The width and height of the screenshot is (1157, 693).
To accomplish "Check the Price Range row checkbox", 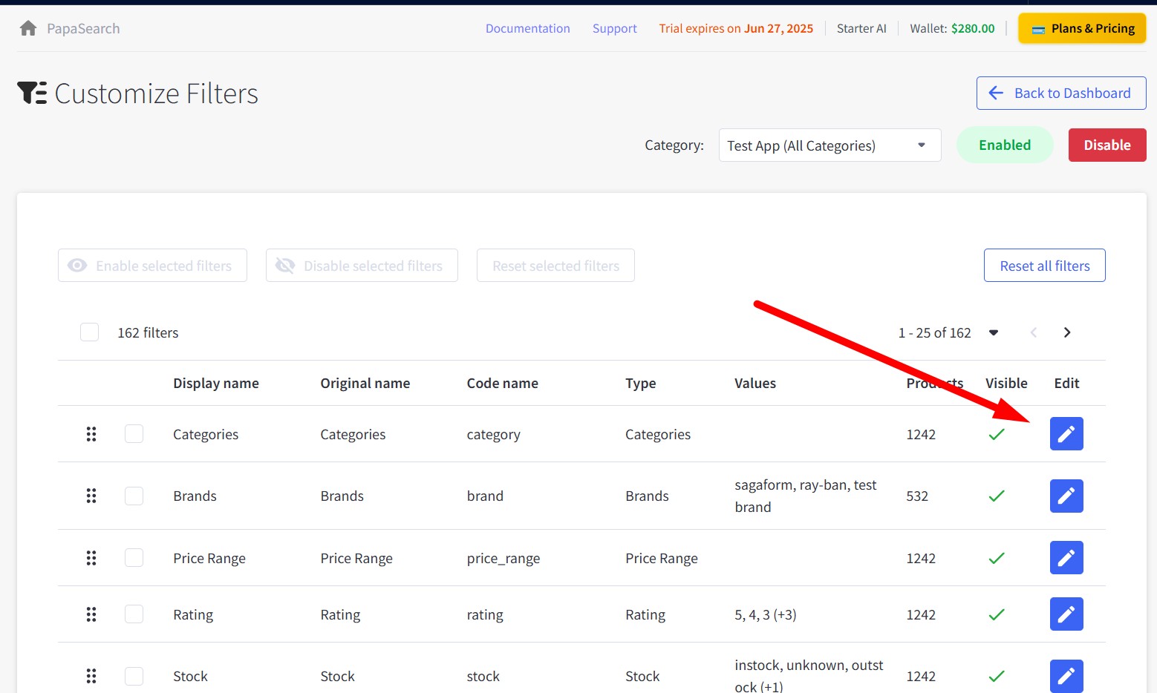I will coord(134,558).
